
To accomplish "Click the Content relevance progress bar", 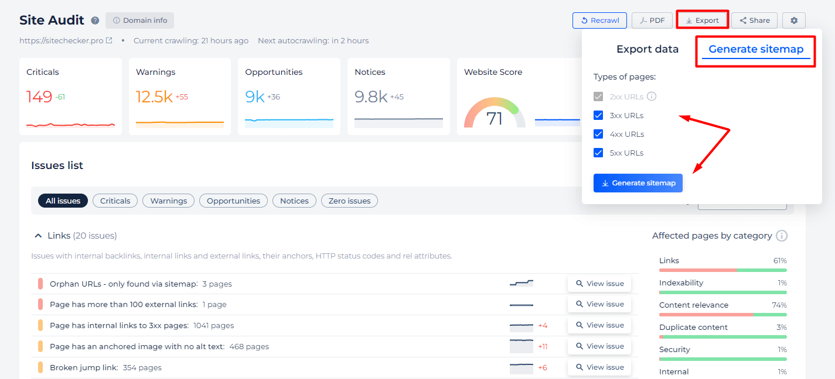I will coord(723,315).
